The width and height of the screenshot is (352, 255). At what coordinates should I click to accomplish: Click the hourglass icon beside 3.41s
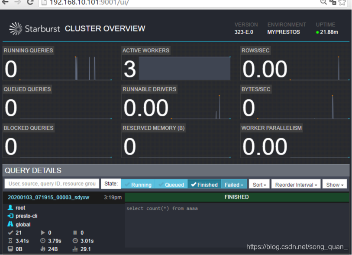click(x=10, y=241)
